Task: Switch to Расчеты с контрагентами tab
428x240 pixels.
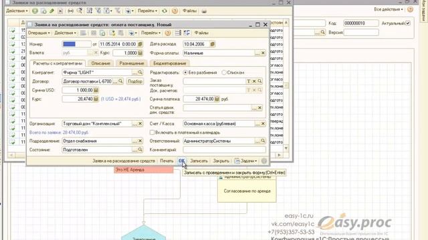Action: (58, 63)
